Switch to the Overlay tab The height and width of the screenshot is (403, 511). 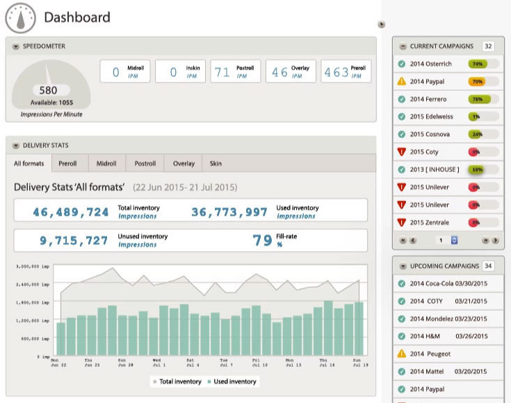[184, 164]
